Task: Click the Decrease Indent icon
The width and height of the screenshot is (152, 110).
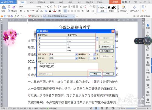Action: (74, 7)
